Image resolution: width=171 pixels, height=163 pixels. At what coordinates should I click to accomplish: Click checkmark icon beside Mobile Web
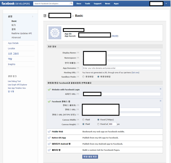[49, 132]
